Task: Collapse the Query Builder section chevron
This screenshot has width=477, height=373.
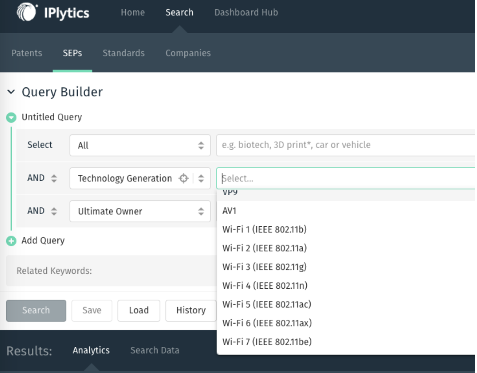Action: pos(11,92)
